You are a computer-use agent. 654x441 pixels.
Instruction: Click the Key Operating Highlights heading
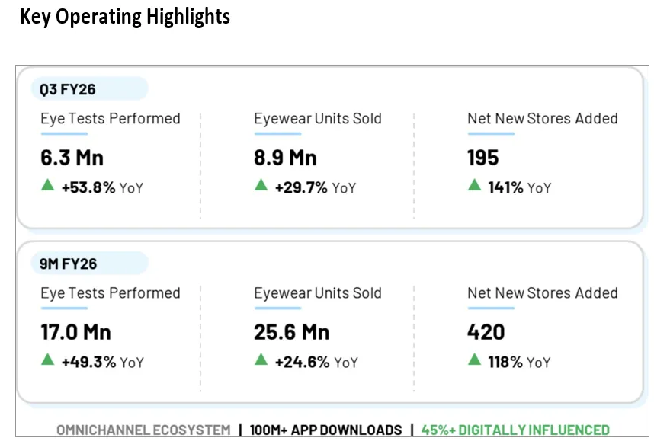click(x=125, y=17)
